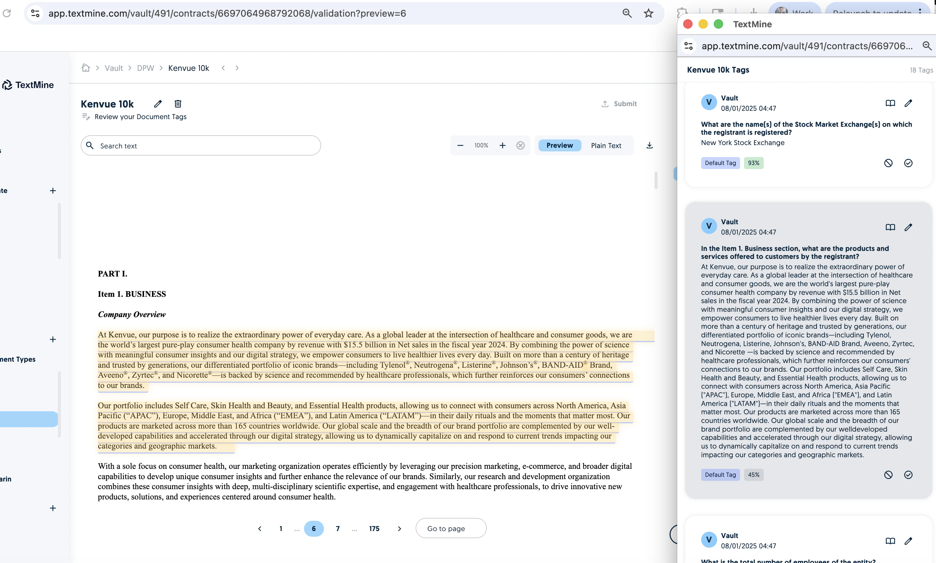Click the document viewer vertical scrollbar
The width and height of the screenshot is (936, 563).
pyautogui.click(x=656, y=181)
